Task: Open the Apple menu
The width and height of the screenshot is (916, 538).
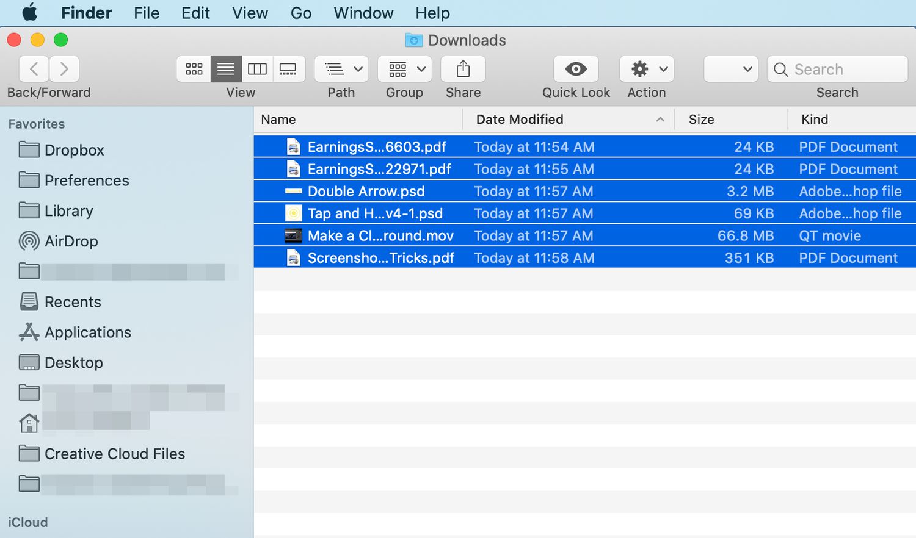Action: (29, 13)
